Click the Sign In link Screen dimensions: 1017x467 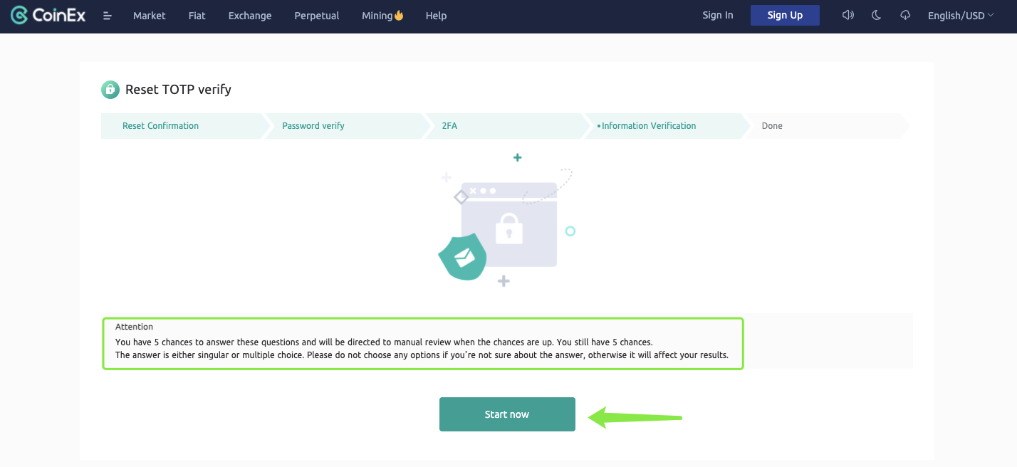(x=718, y=15)
